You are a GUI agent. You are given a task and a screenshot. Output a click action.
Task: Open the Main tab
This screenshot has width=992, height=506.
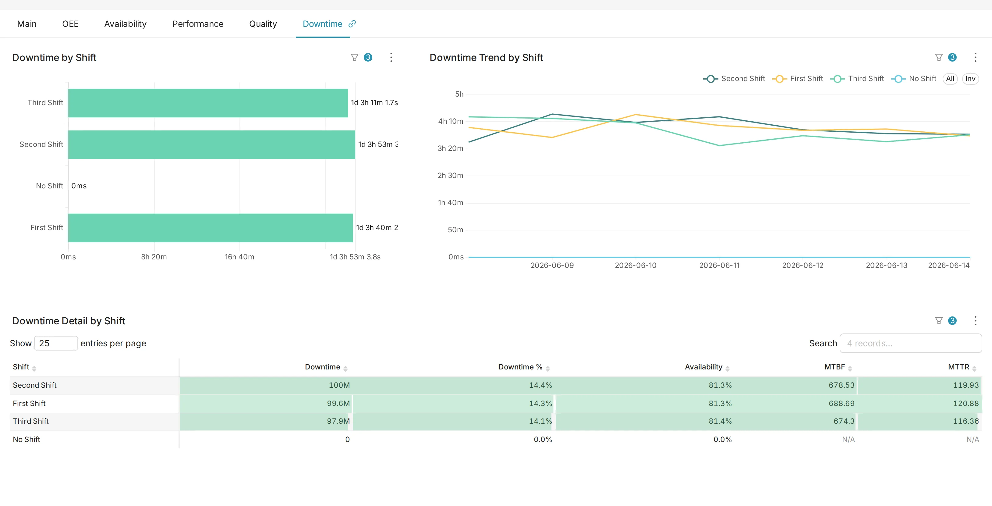tap(27, 24)
